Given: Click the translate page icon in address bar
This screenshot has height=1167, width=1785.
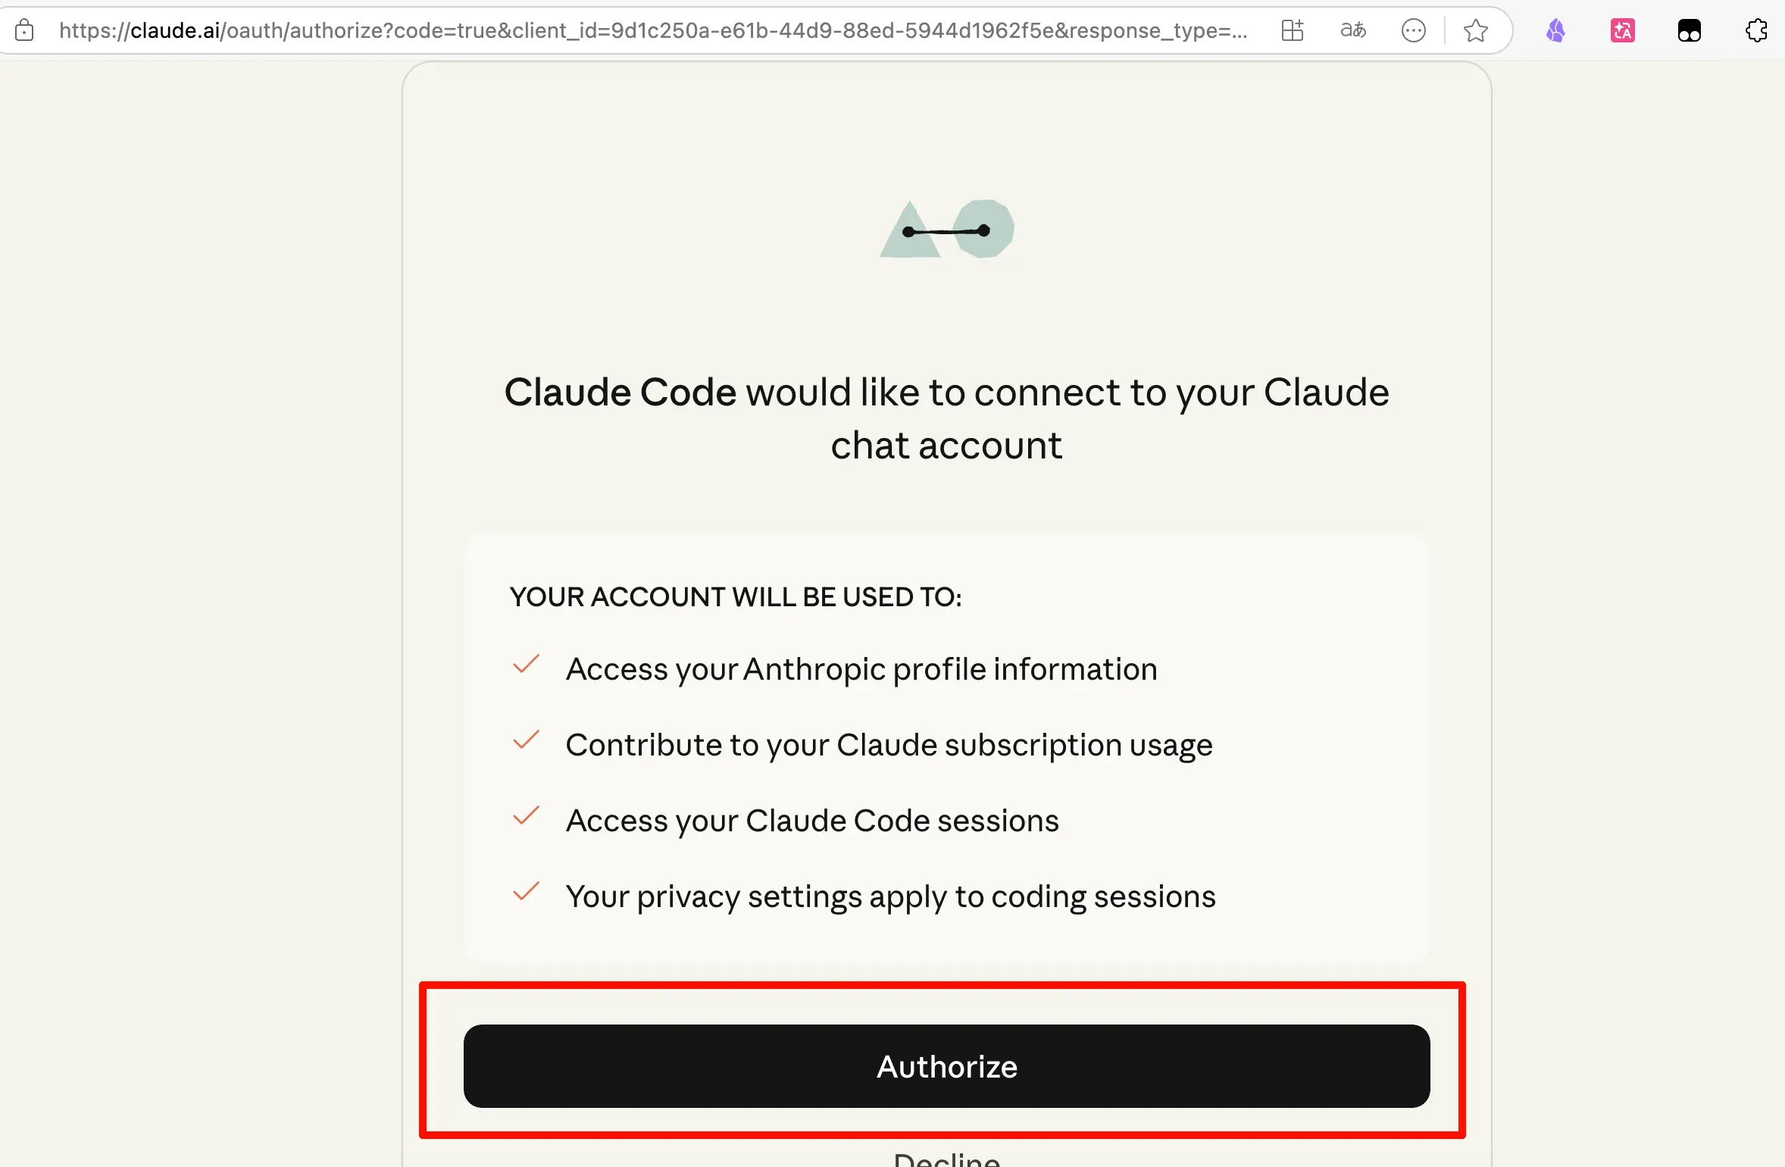Looking at the screenshot, I should tap(1352, 30).
